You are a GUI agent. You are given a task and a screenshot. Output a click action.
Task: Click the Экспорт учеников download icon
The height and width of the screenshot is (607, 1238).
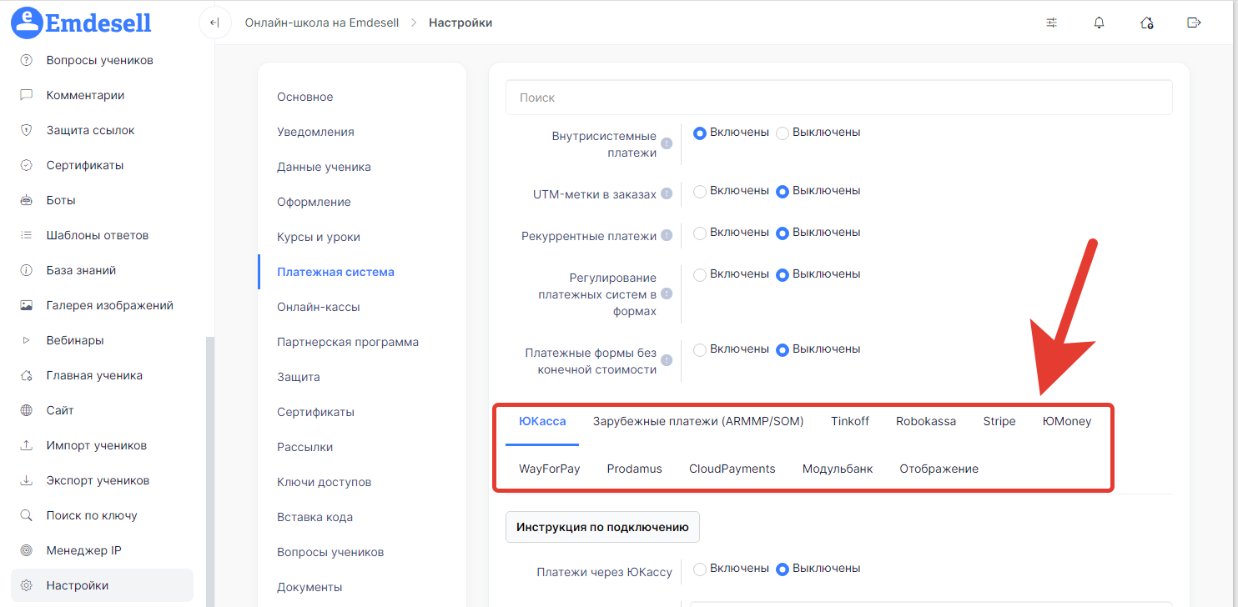coord(26,480)
